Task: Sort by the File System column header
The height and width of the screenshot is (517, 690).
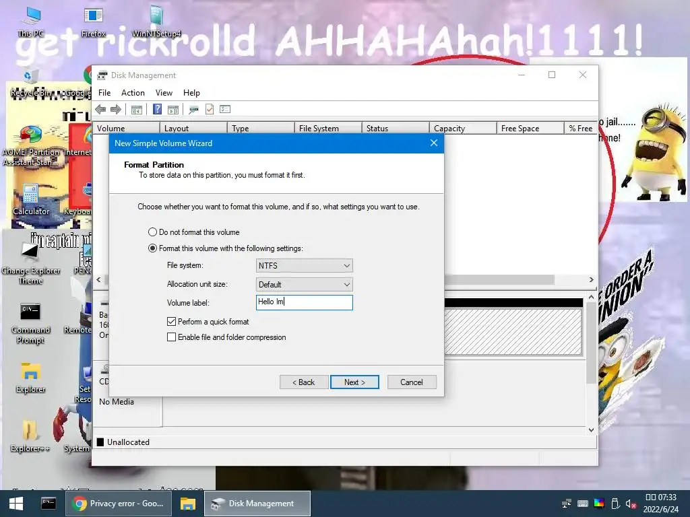Action: (x=328, y=129)
